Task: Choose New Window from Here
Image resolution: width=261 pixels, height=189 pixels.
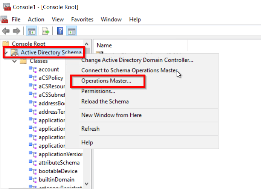Action: 111,115
